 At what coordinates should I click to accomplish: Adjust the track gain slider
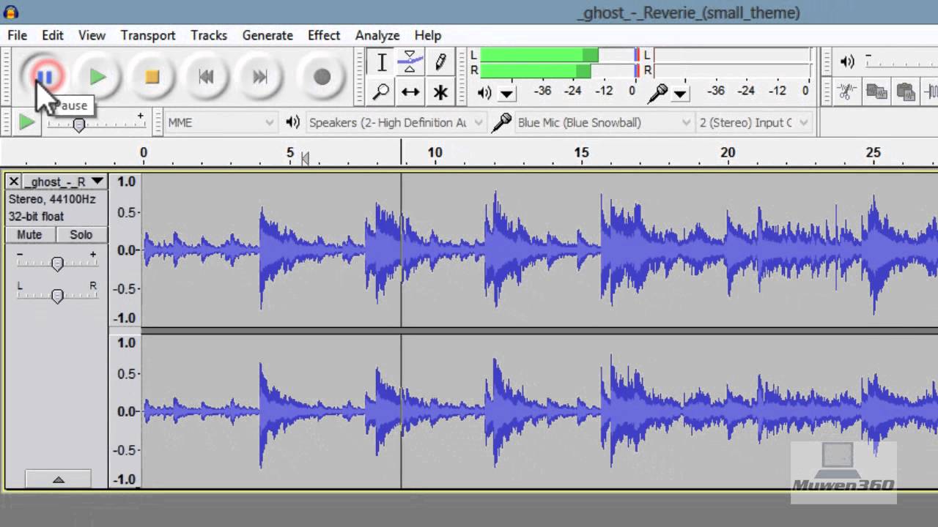57,263
